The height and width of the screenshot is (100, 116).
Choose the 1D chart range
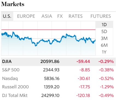pos(104,25)
